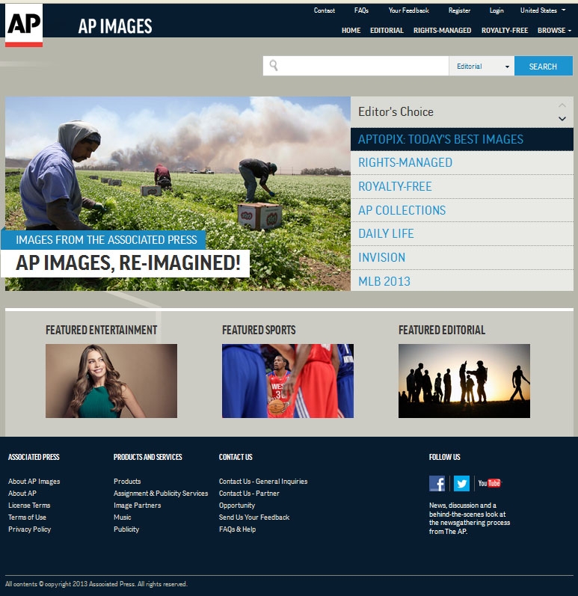Expand the Browse menu
578x596 pixels.
(554, 30)
